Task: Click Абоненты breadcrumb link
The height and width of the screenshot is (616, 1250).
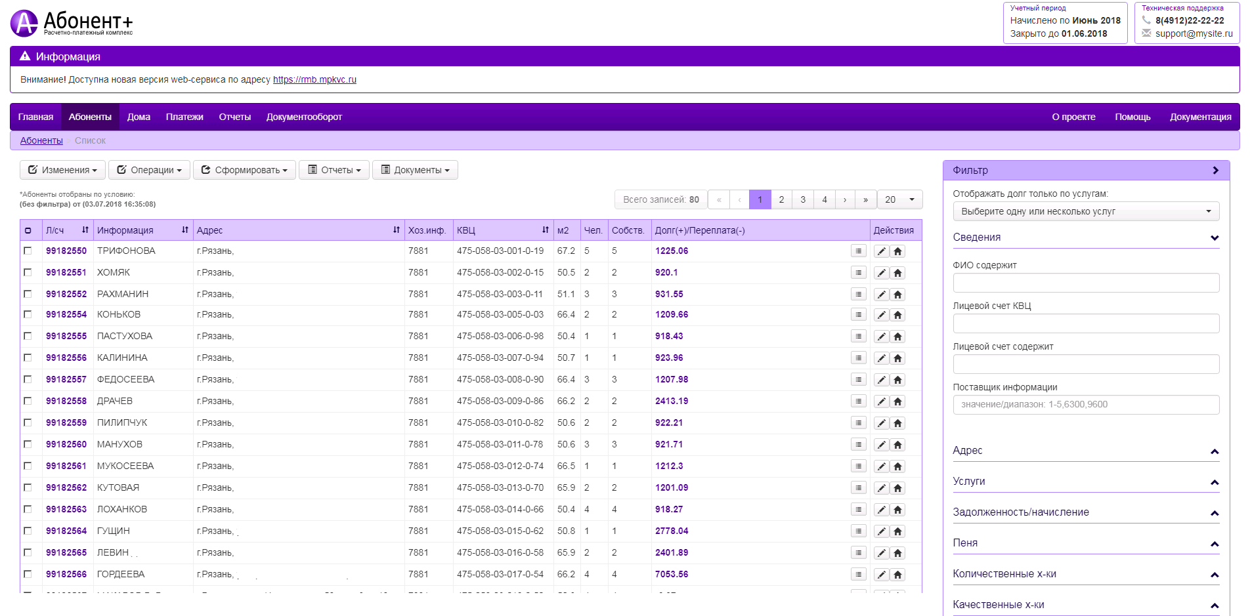Action: (x=41, y=140)
